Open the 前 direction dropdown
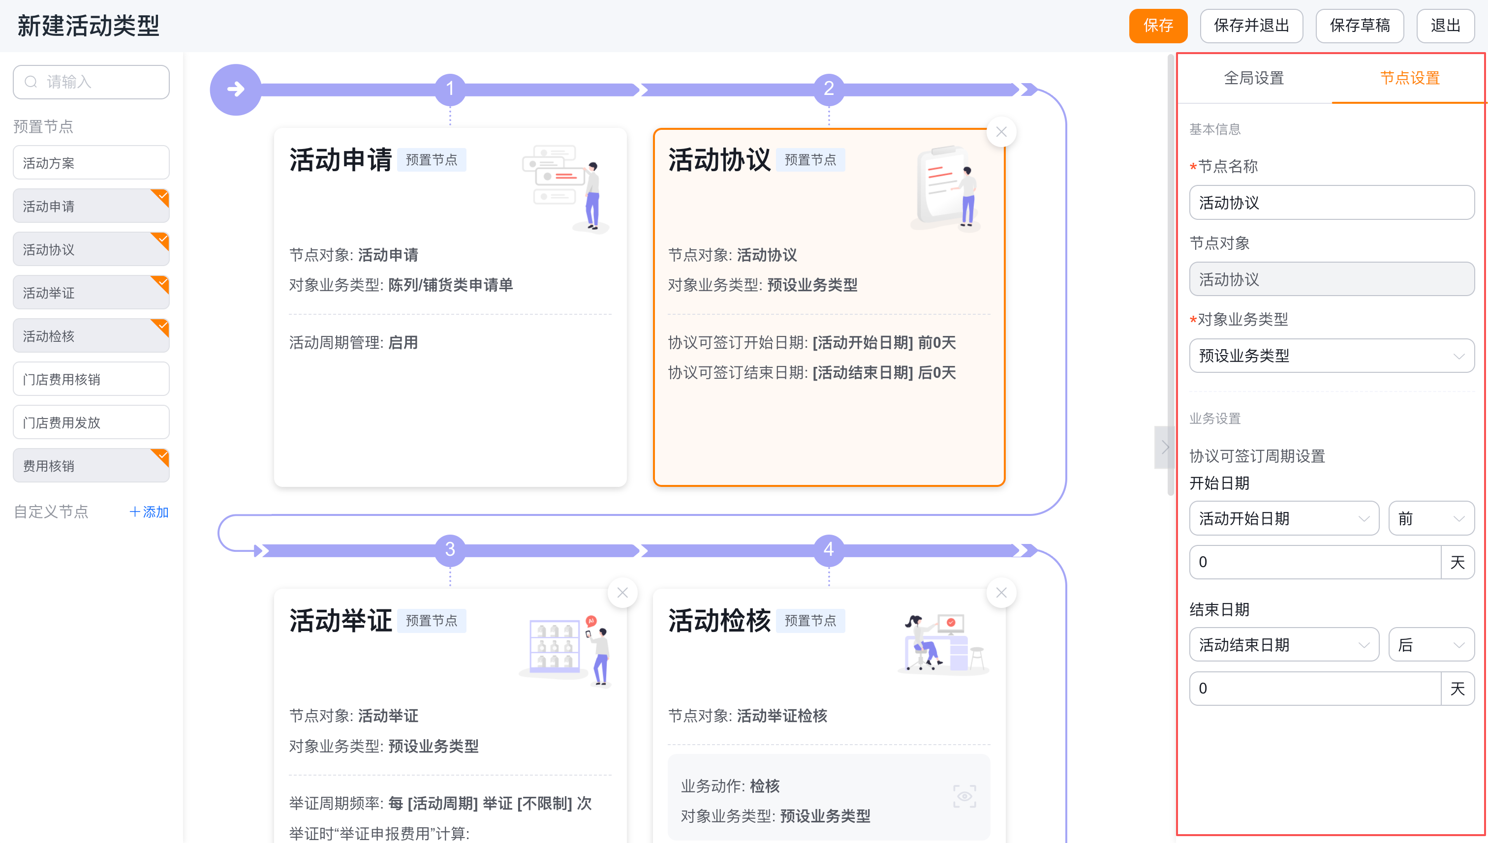Image resolution: width=1488 pixels, height=843 pixels. click(x=1431, y=518)
